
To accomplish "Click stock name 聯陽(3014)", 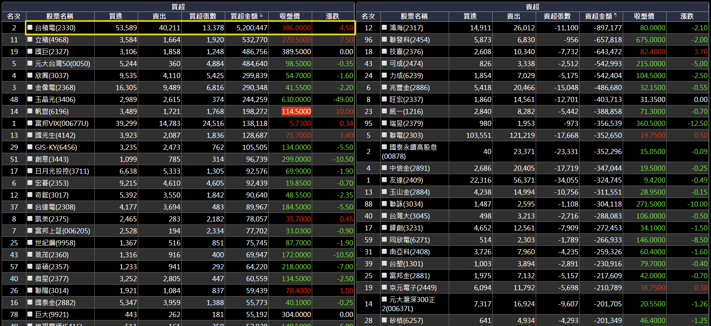I will coord(52,291).
